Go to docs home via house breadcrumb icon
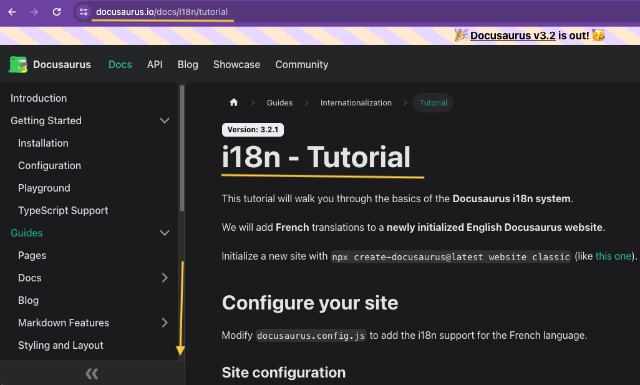 coord(233,102)
